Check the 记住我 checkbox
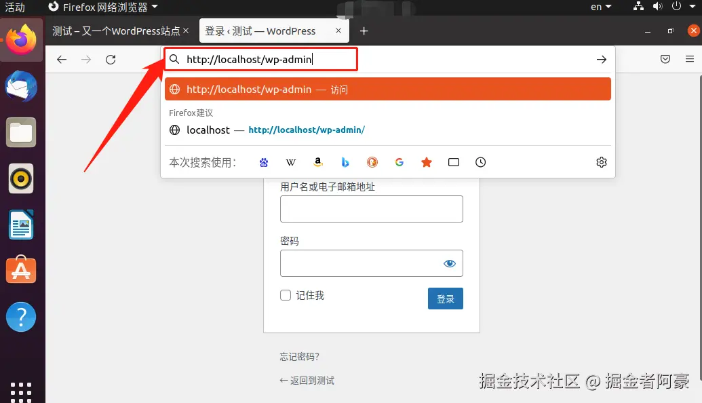The height and width of the screenshot is (403, 702). [286, 295]
